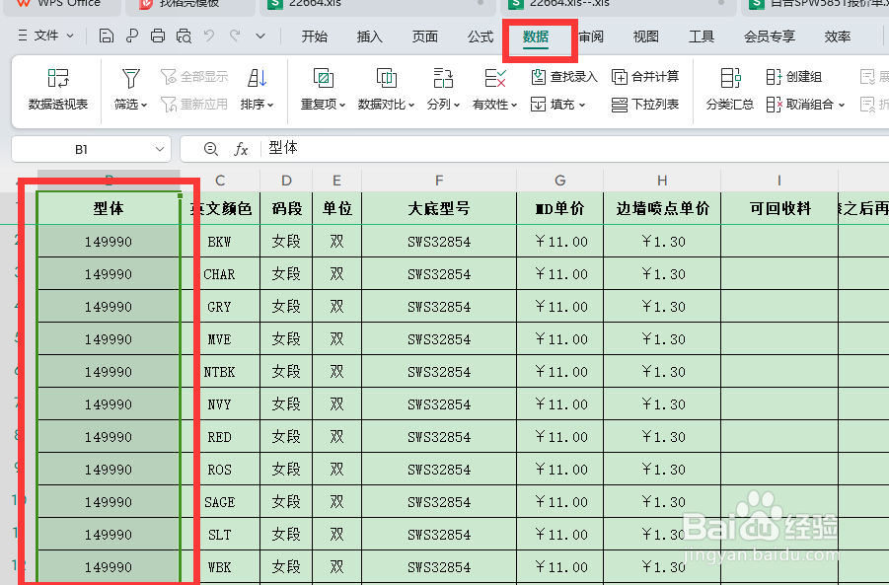
Task: Open the 文件 file menu
Action: [46, 37]
